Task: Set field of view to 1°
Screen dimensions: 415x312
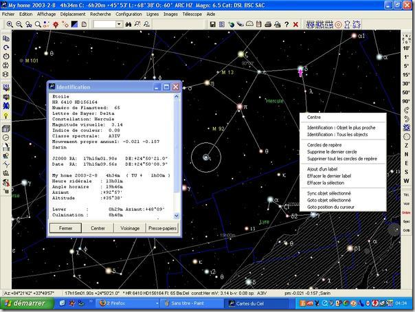Action: coord(406,57)
